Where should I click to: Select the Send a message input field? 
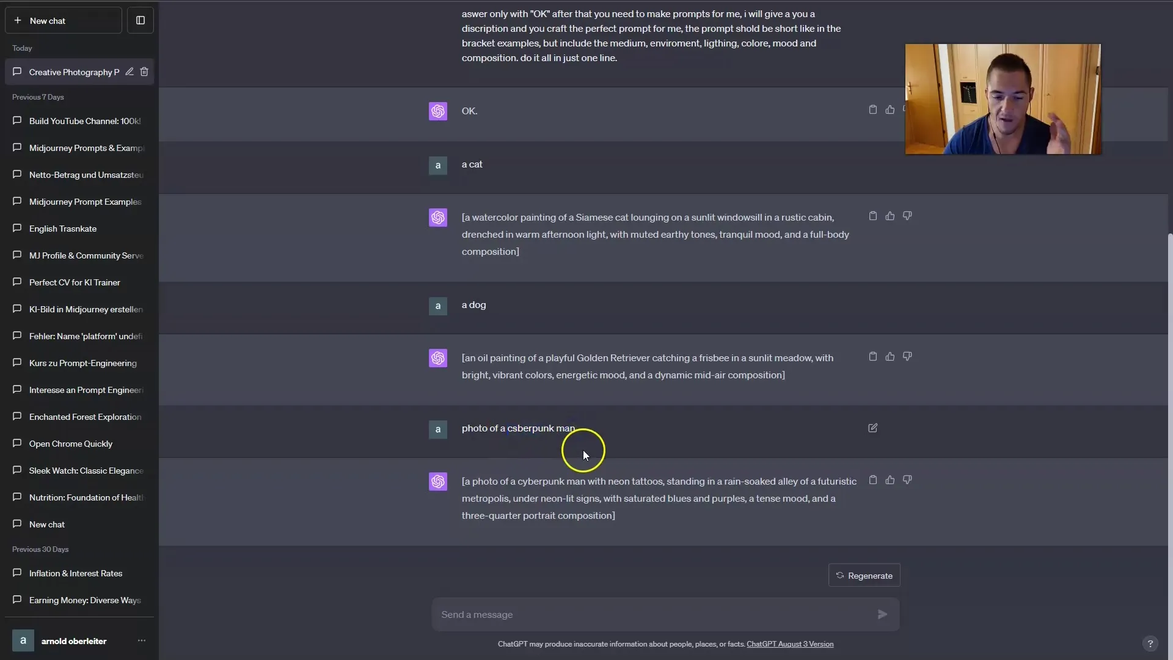point(655,614)
